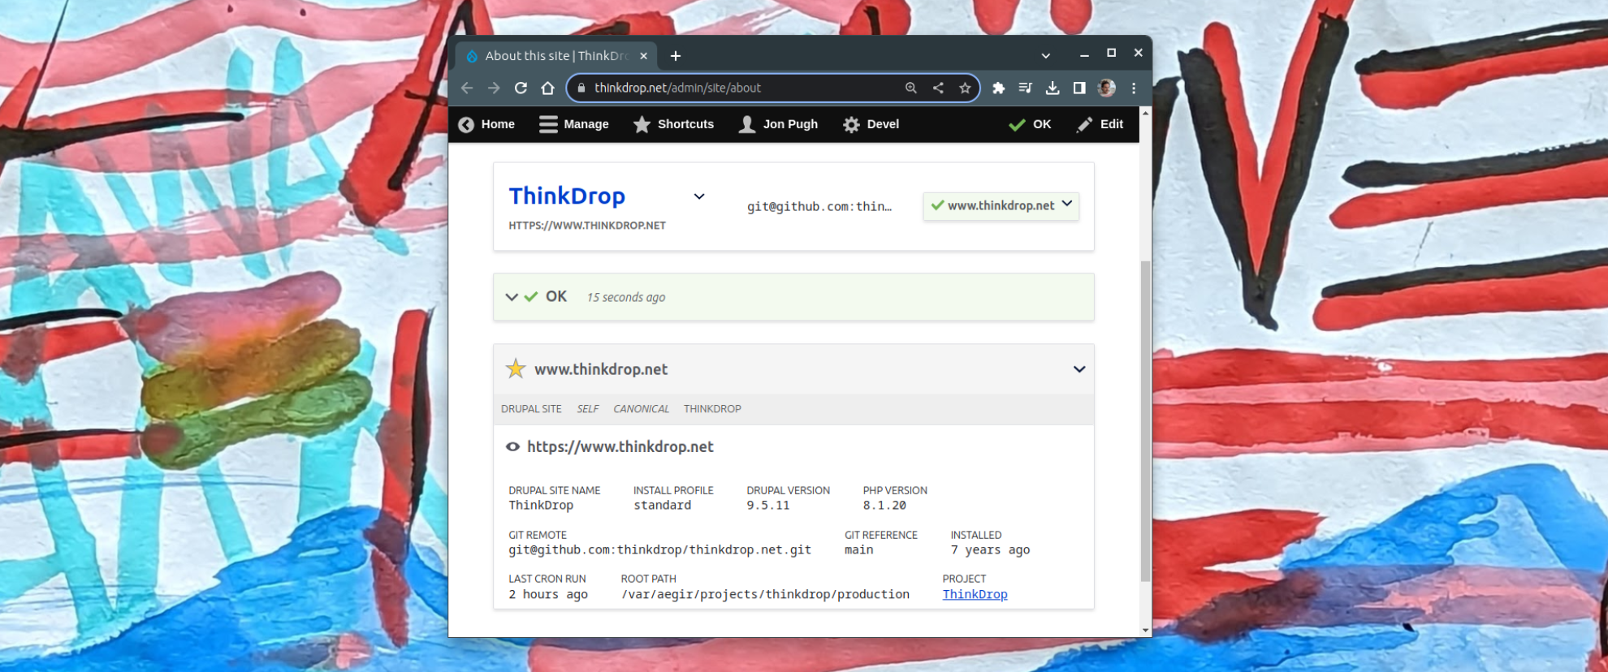Bookmark page with the star icon

[x=965, y=88]
